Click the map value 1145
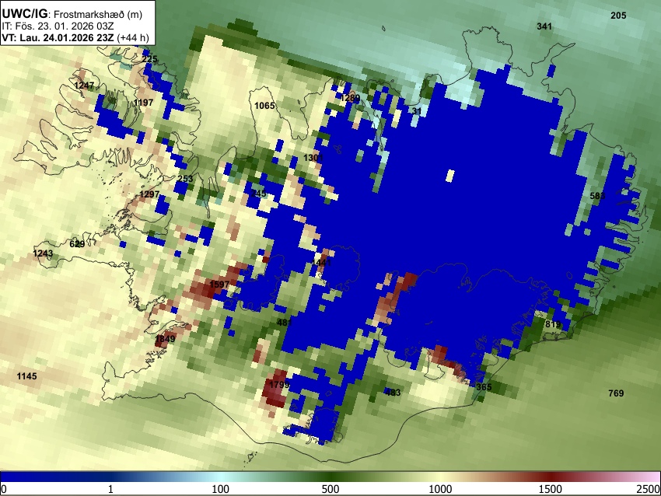Screen dimensions: 661x496 tap(27, 376)
